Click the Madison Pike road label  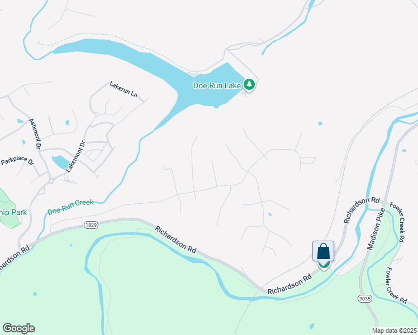[x=376, y=229]
